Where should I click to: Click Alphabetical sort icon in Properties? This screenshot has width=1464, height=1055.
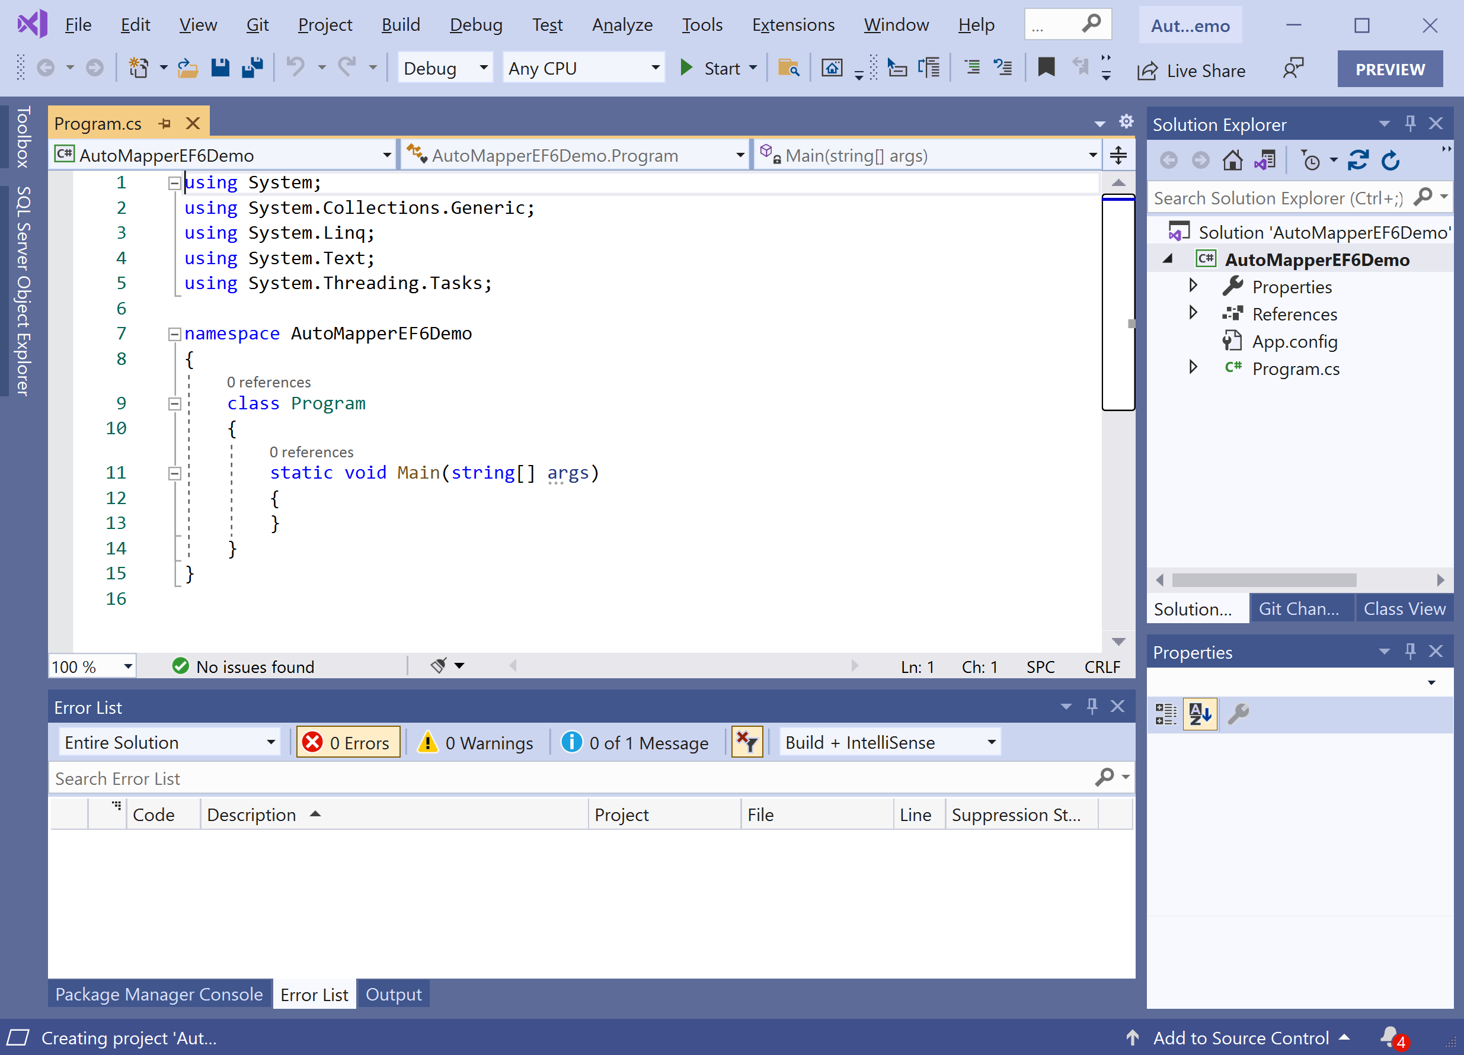point(1200,714)
